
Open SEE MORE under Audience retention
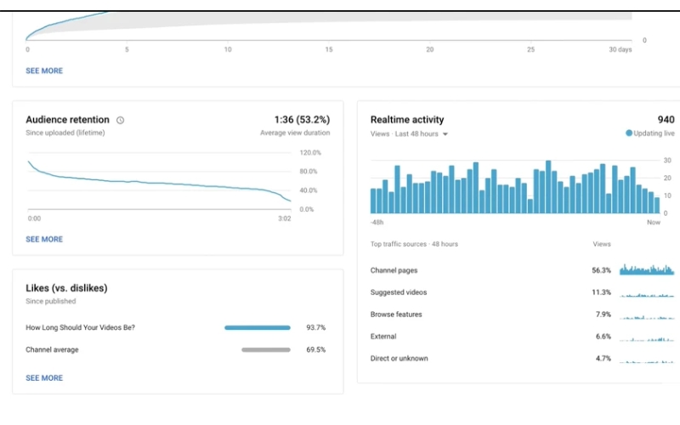(44, 240)
